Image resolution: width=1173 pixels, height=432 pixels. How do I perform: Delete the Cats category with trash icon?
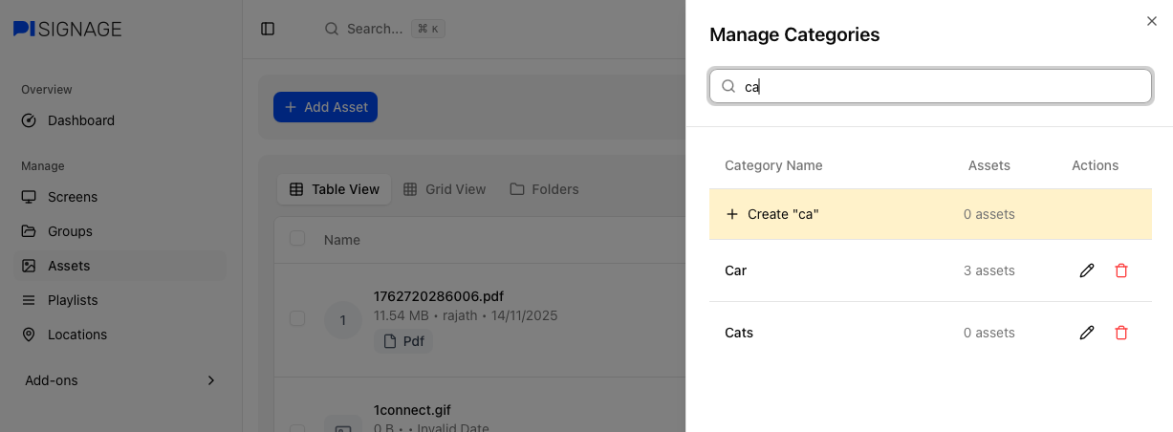tap(1121, 333)
